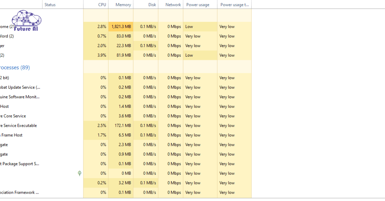Image resolution: width=385 pixels, height=201 pixels.
Task: Click the Status column header
Action: coord(50,5)
